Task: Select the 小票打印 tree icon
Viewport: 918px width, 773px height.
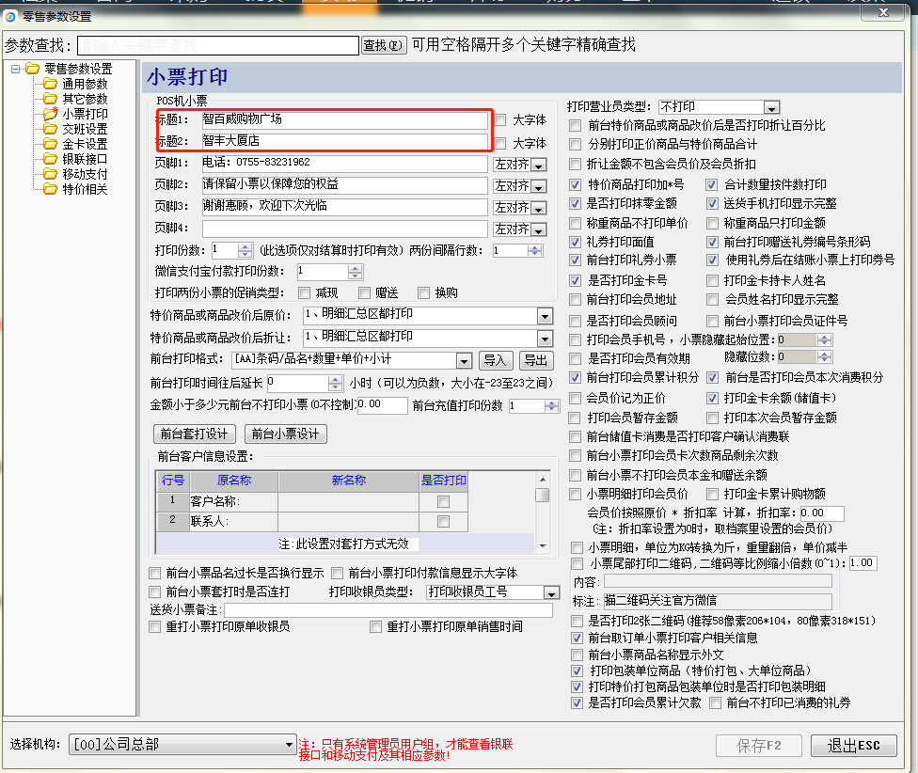Action: click(50, 114)
